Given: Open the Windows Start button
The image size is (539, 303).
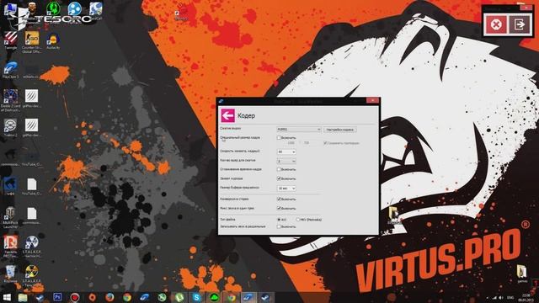Looking at the screenshot, I should [x=7, y=297].
